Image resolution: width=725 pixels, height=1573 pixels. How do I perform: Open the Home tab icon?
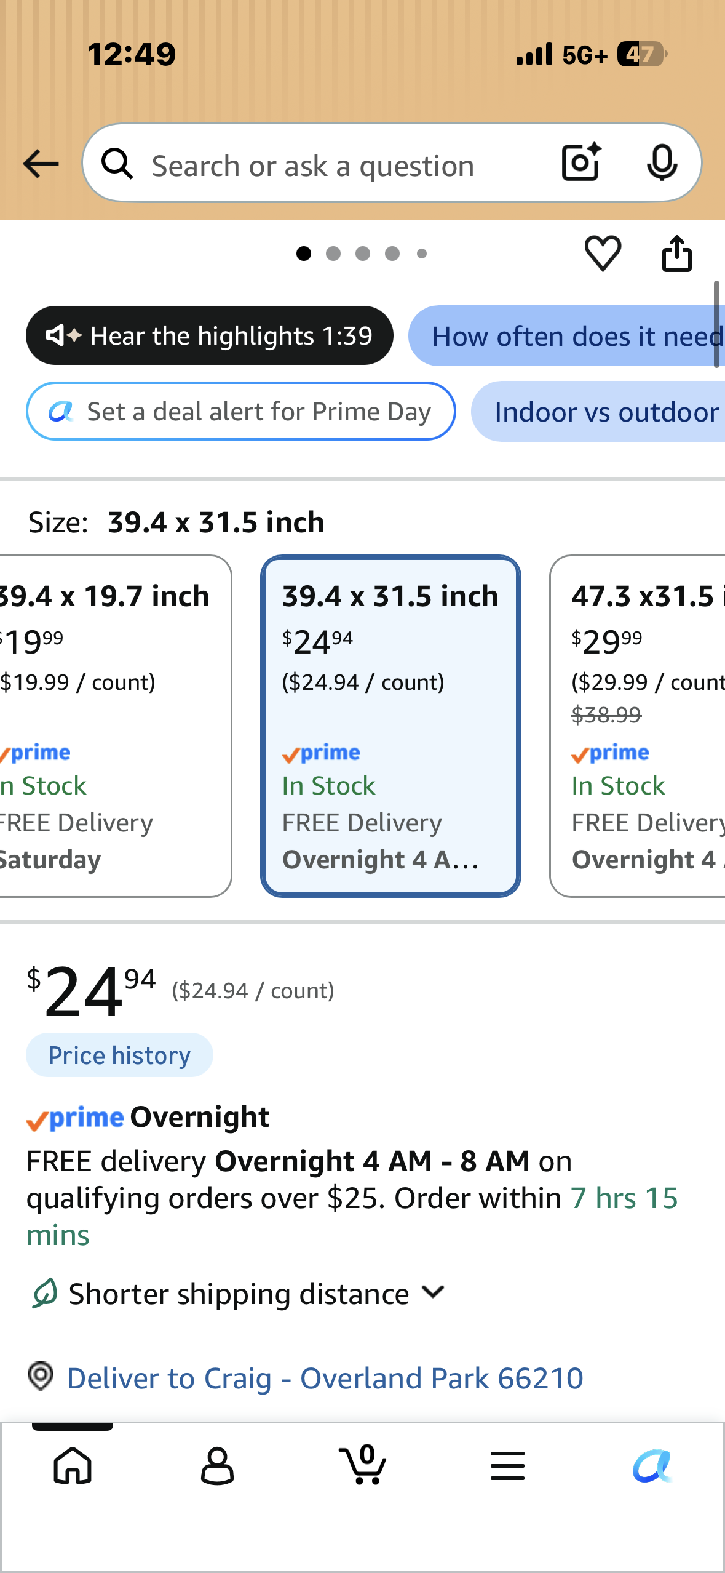73,1466
